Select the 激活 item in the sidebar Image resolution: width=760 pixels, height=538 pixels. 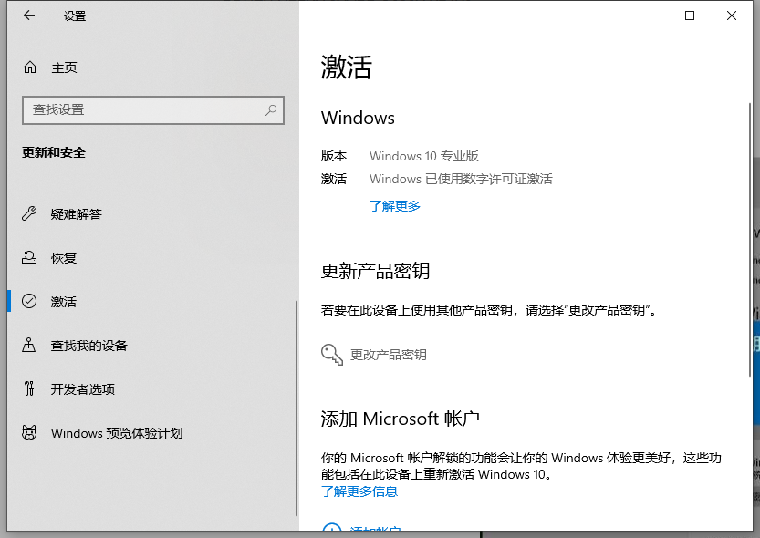[x=64, y=302]
